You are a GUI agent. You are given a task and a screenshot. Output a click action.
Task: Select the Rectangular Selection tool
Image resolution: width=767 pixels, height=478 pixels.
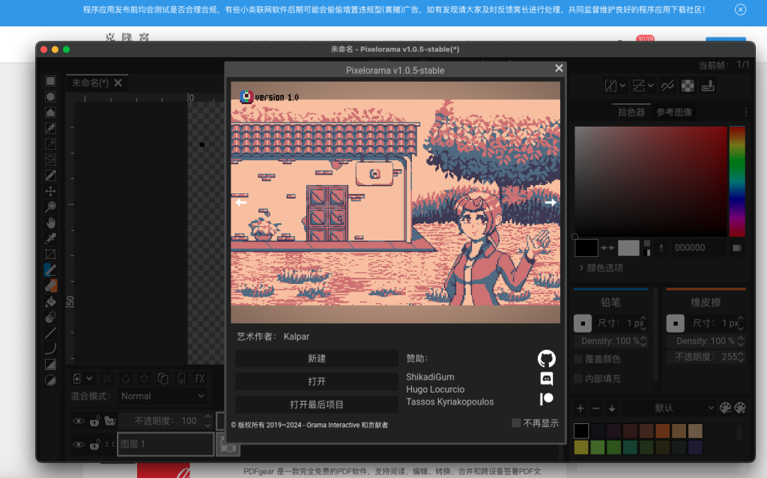click(50, 81)
